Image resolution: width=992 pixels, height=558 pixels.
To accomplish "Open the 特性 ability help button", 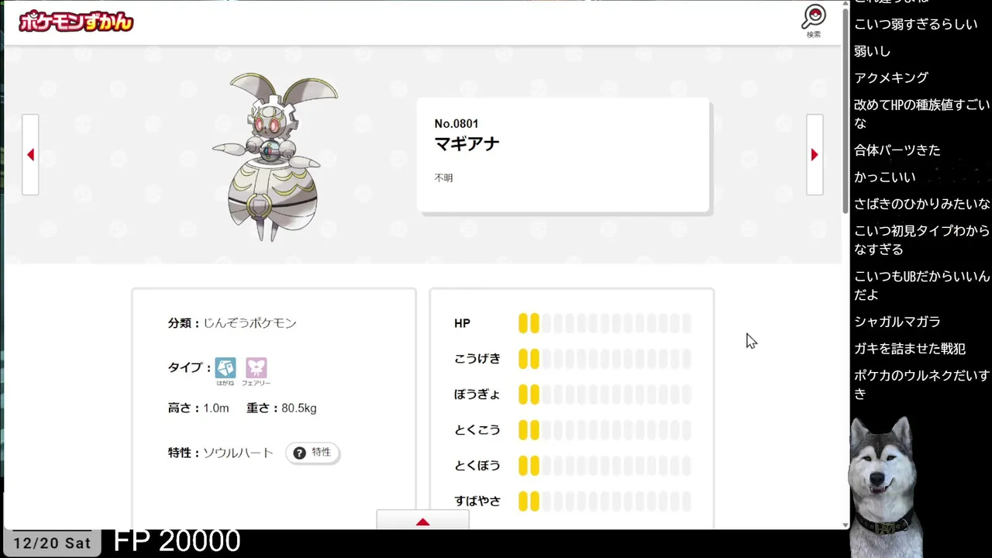I will click(x=312, y=453).
